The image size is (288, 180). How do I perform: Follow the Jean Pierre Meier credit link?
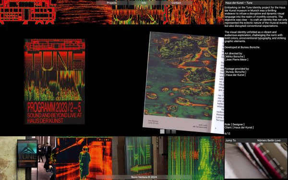[x=236, y=60]
